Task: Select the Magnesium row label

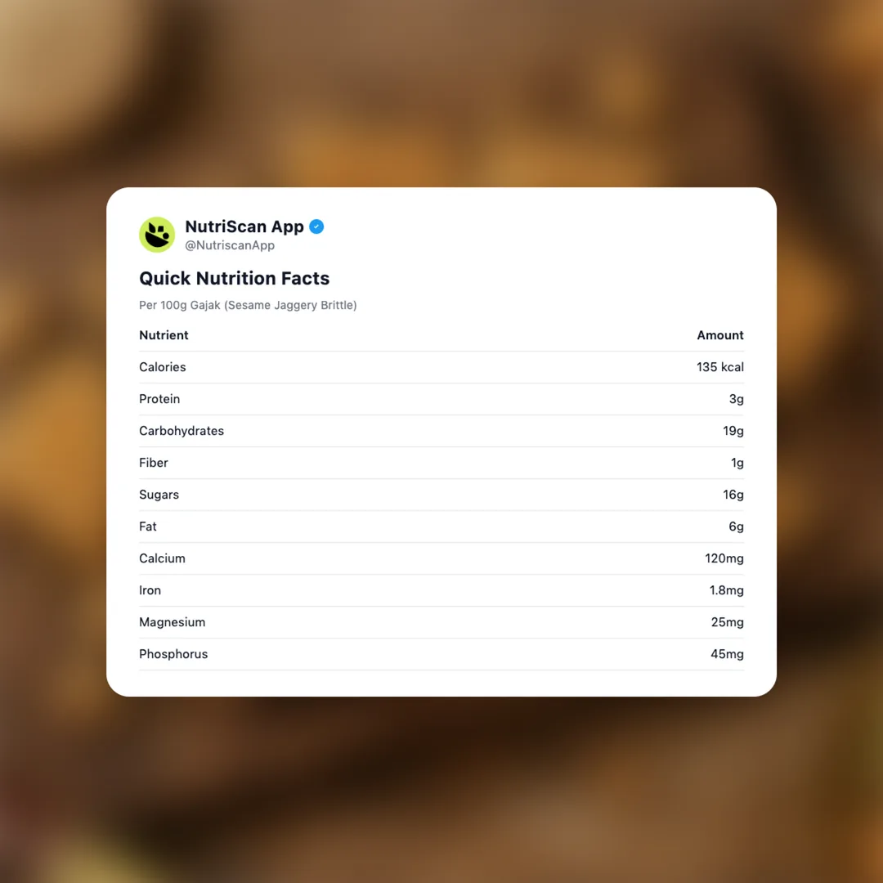Action: click(x=172, y=622)
